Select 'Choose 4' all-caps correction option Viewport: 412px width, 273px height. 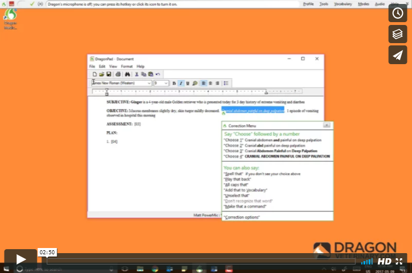coord(277,157)
